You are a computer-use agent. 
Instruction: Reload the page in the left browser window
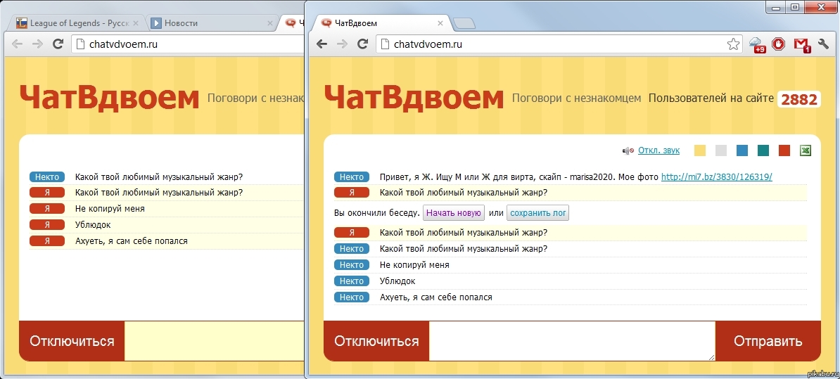point(58,44)
